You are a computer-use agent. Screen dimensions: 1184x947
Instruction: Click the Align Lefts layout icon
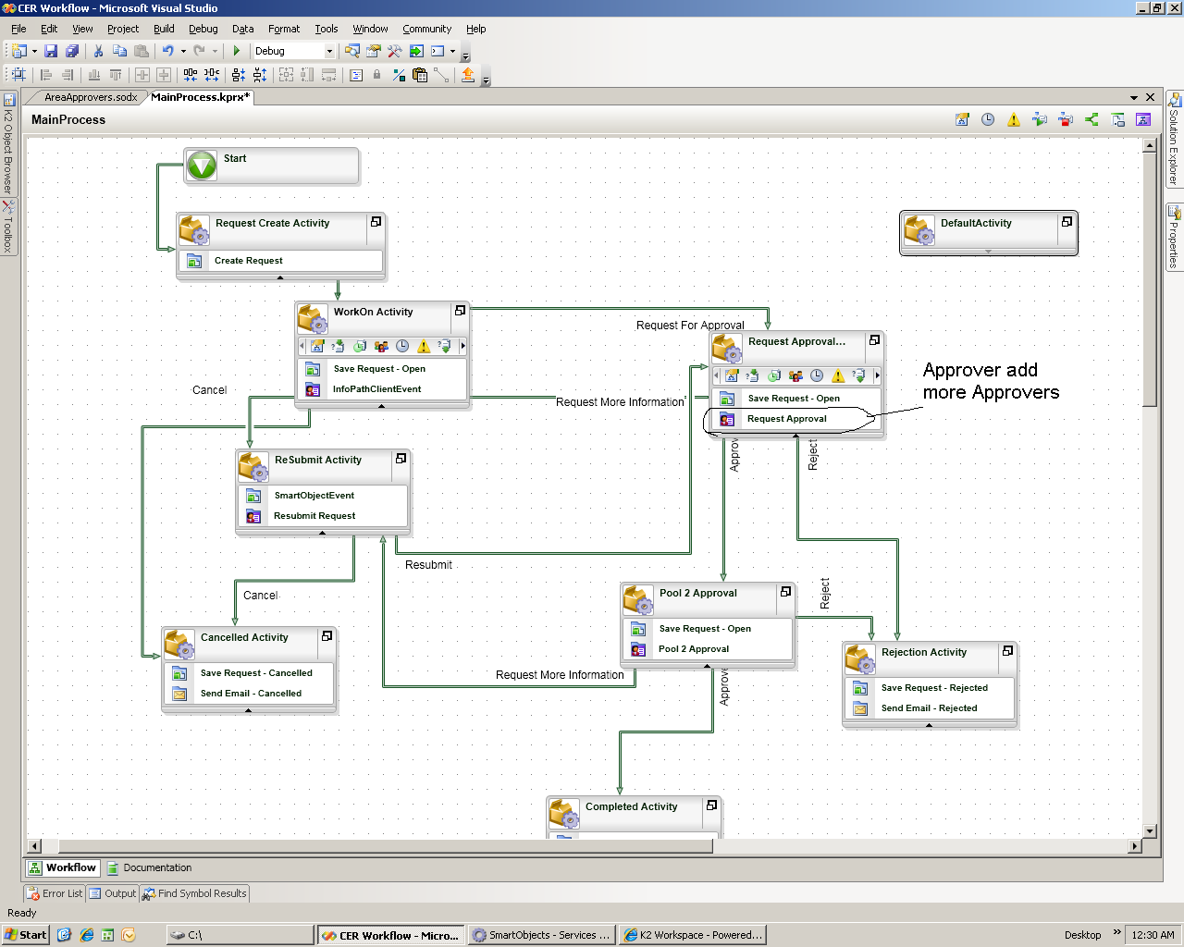45,75
